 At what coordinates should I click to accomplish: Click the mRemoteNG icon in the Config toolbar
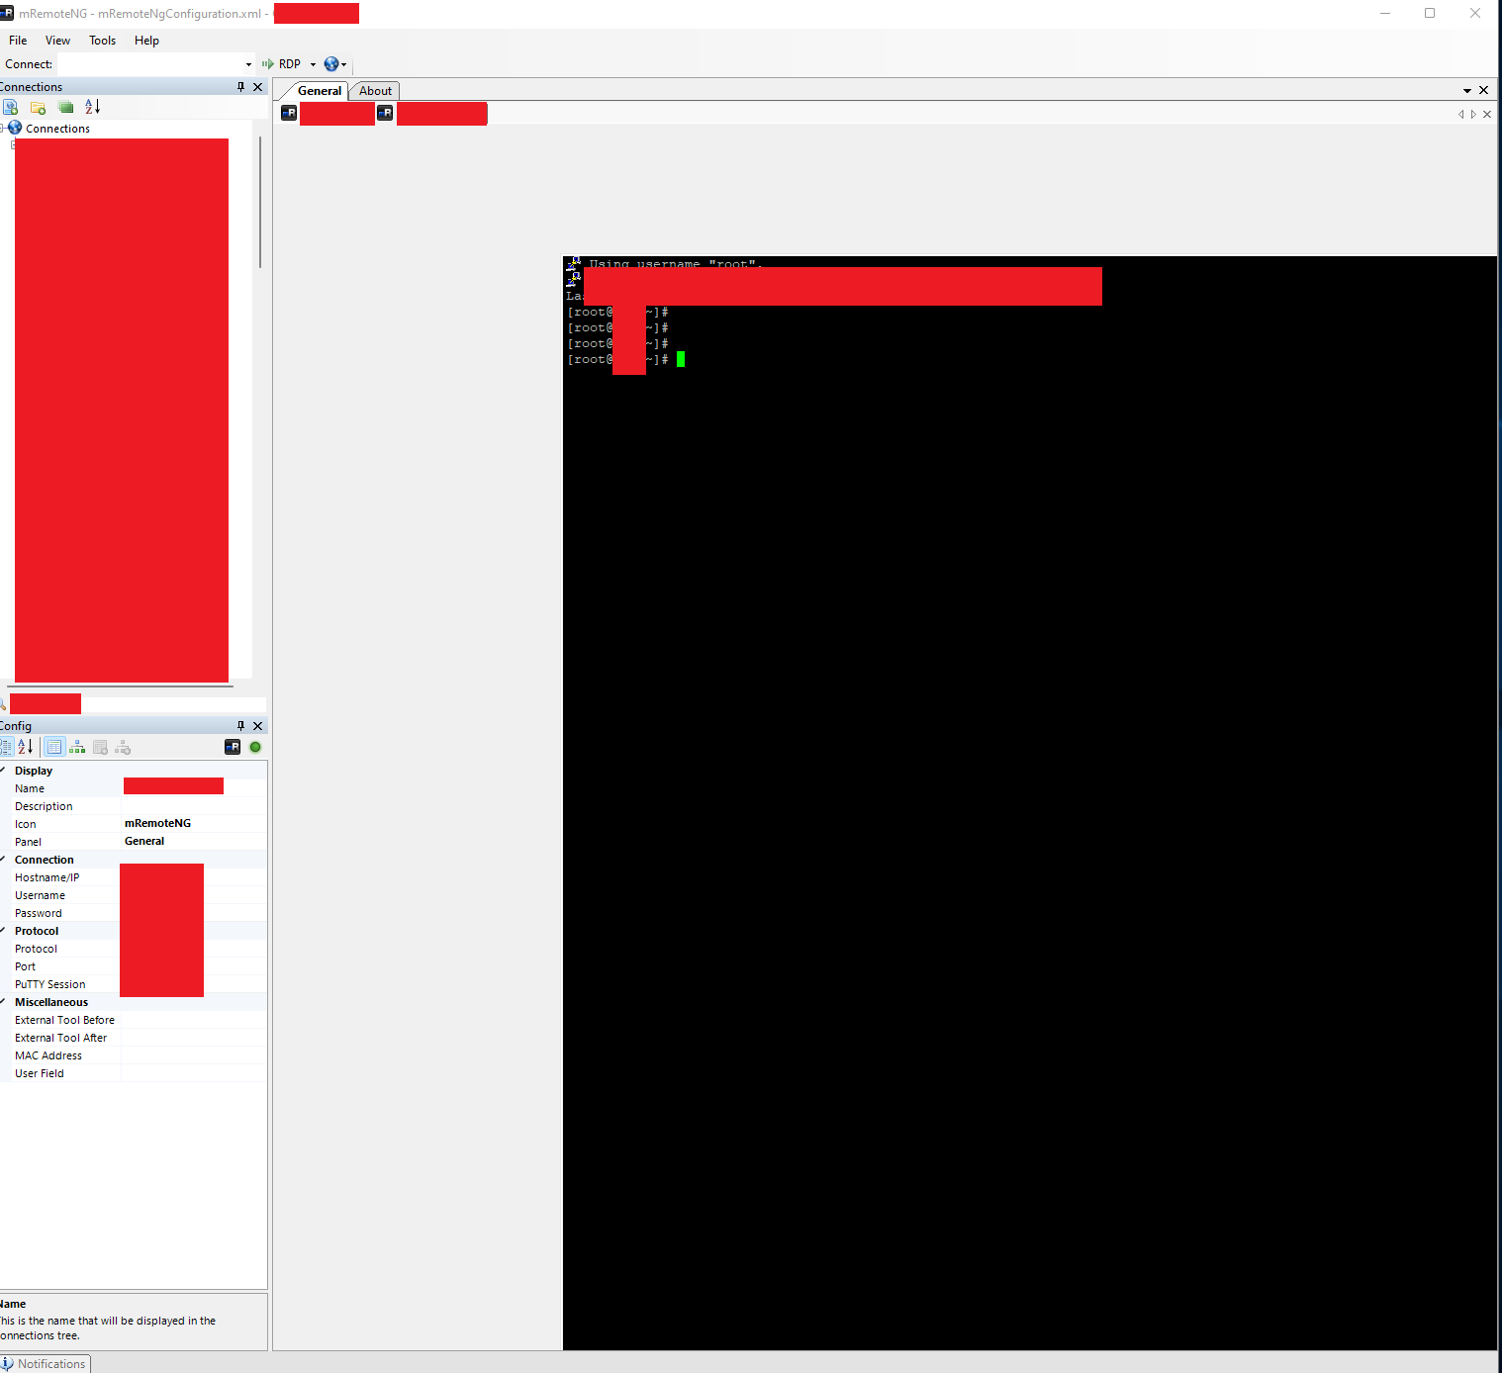point(233,747)
